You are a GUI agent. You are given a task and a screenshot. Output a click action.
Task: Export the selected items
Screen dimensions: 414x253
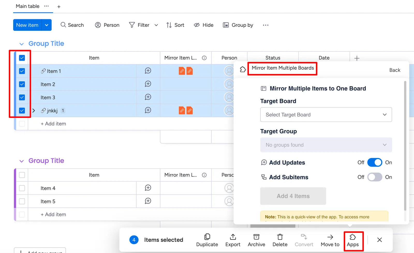233,240
